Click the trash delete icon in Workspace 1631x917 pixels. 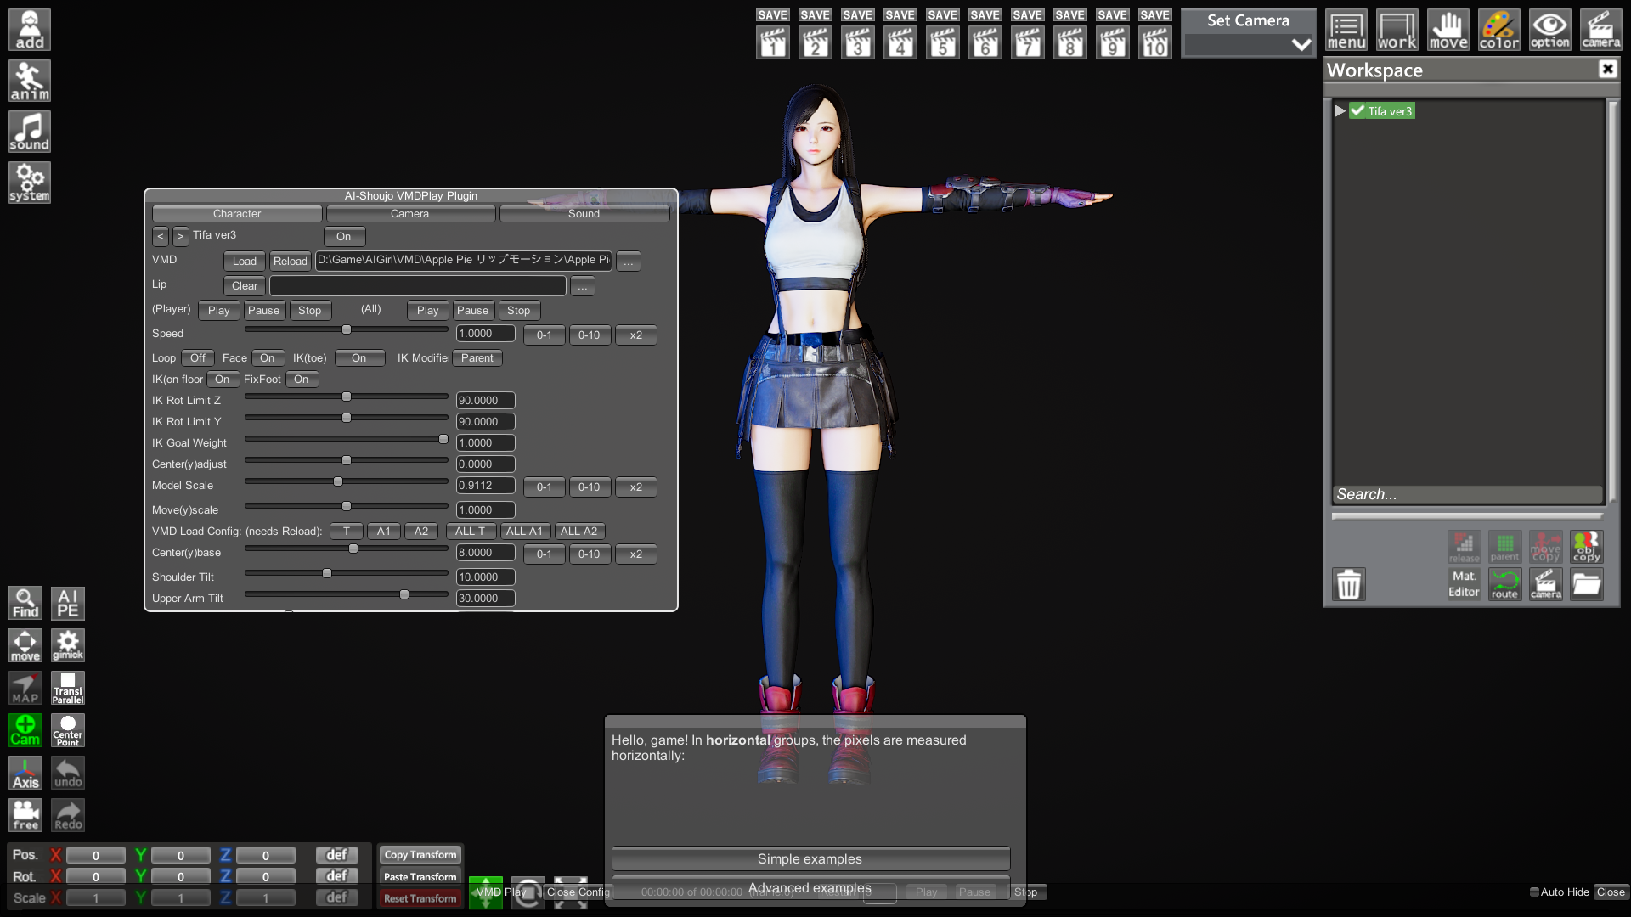[1348, 584]
